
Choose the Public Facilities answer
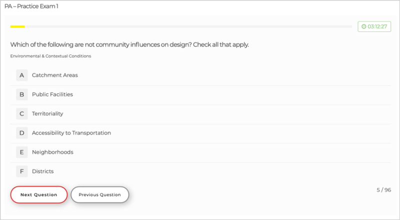[52, 94]
